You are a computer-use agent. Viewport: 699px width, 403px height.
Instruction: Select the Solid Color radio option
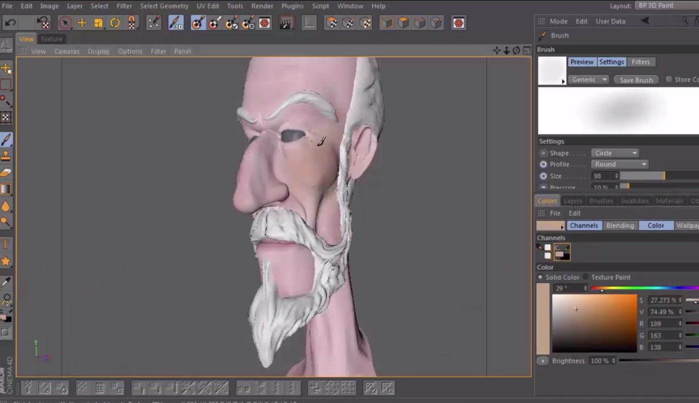coord(540,277)
